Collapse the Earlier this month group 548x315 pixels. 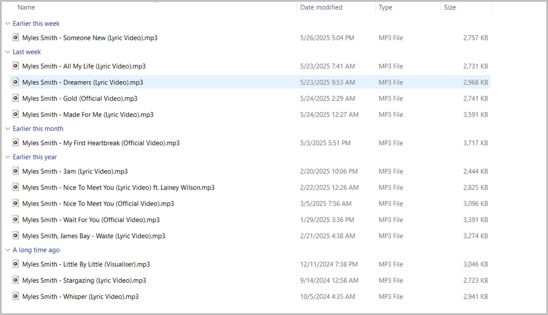[7, 128]
